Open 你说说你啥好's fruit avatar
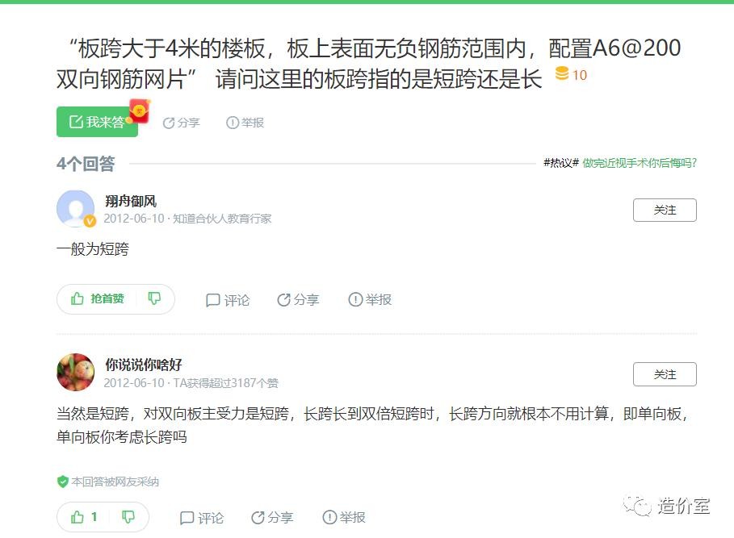 point(75,372)
